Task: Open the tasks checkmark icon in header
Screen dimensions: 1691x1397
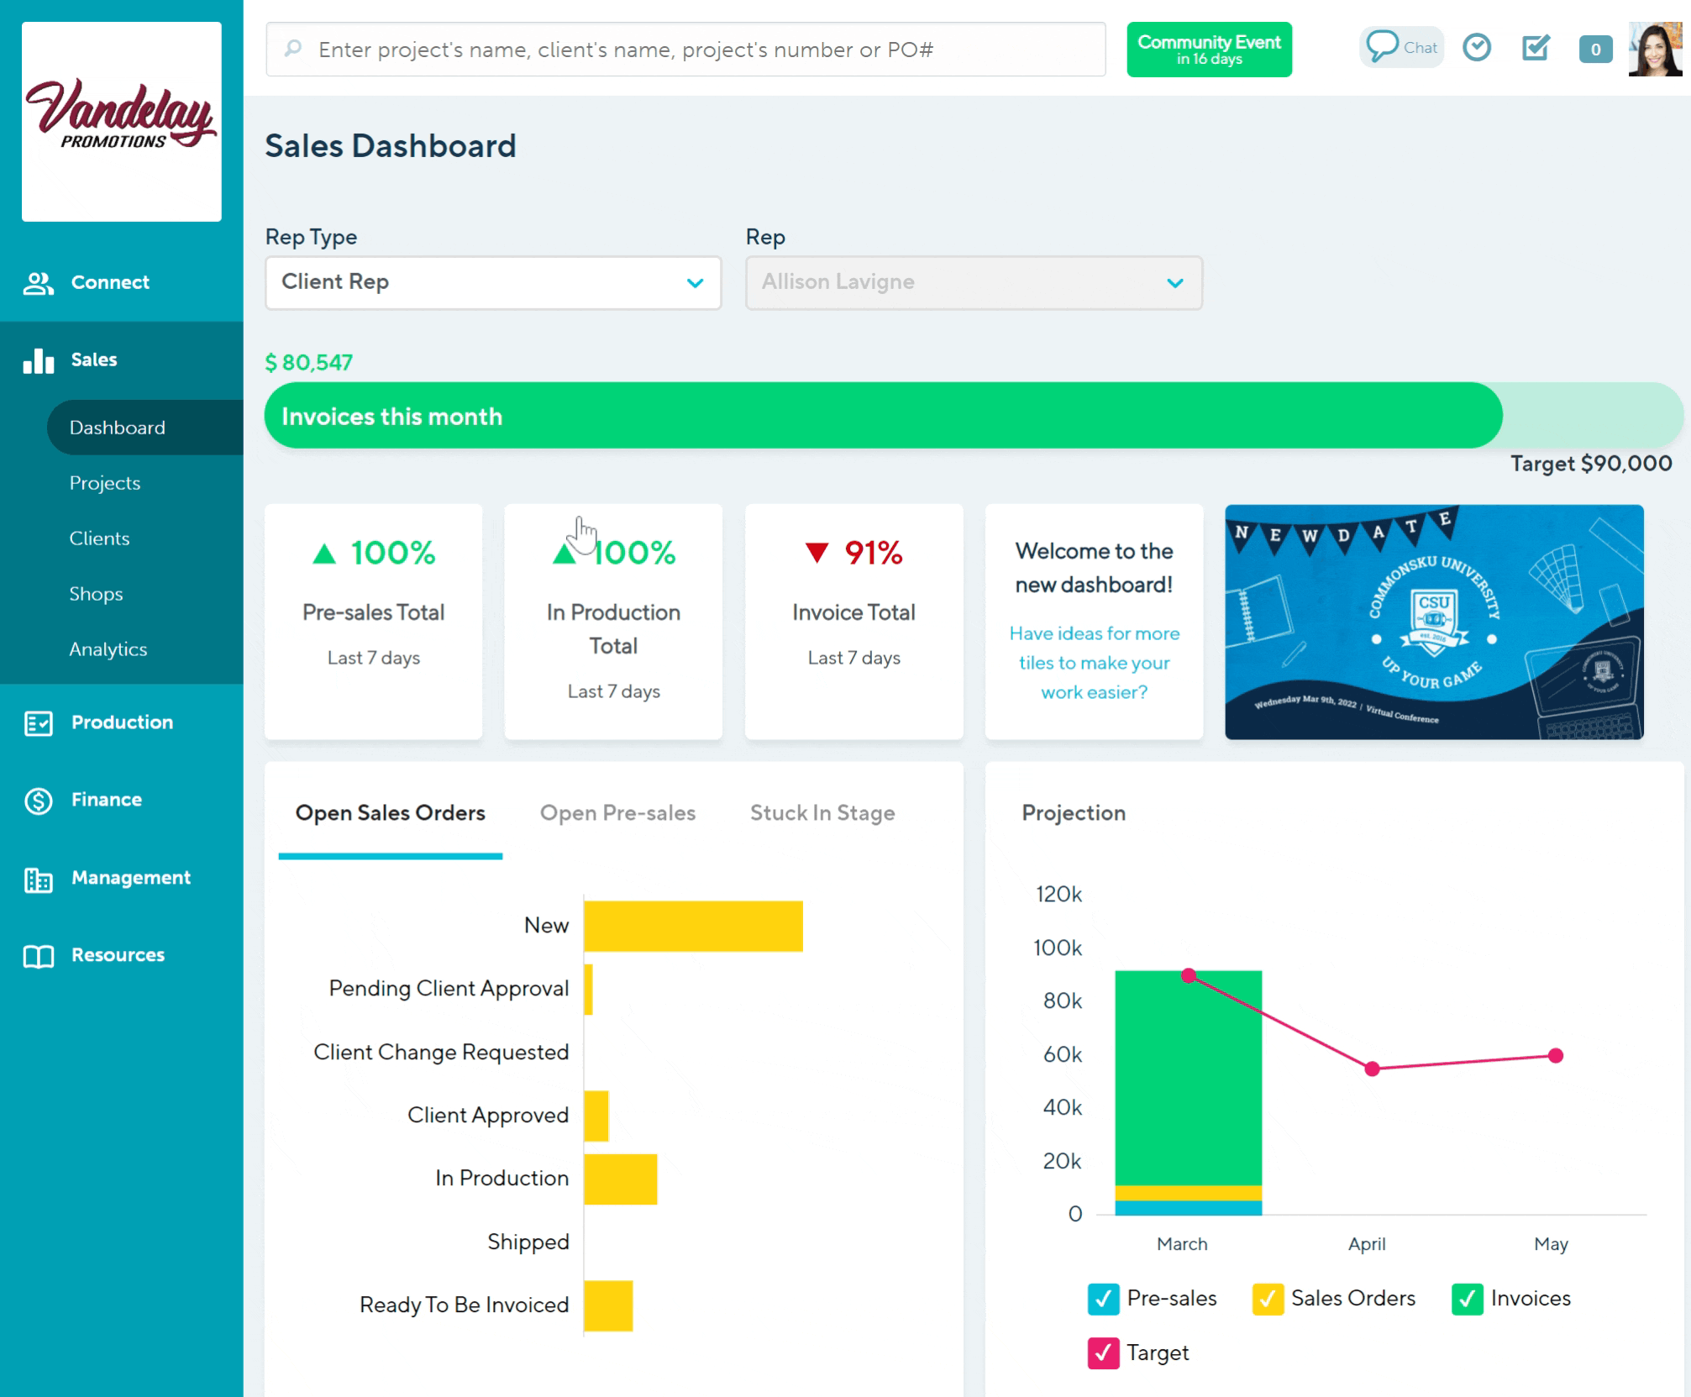Action: click(x=1535, y=48)
